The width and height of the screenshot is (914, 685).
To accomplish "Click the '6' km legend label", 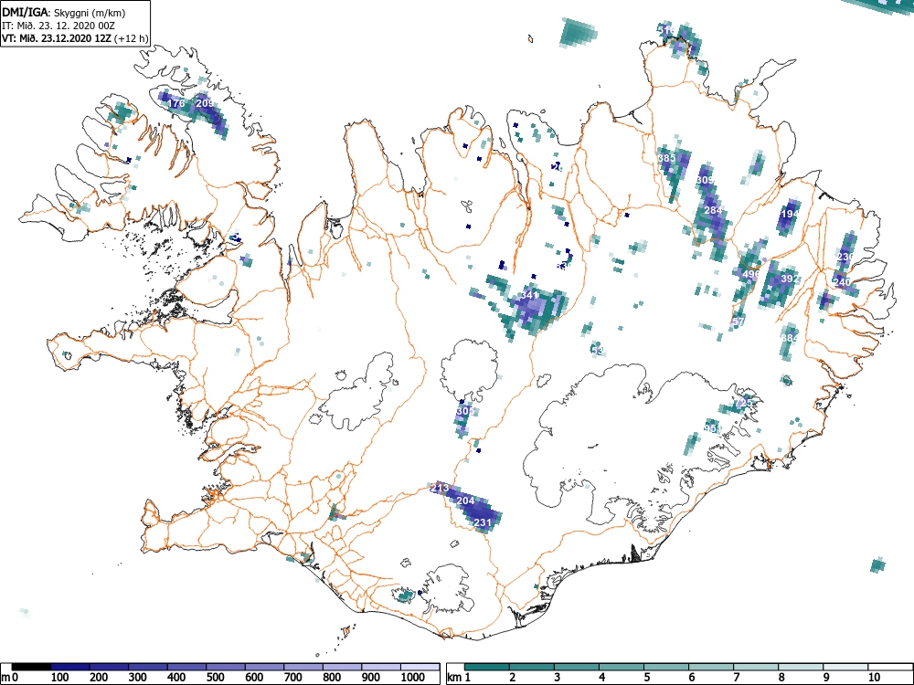I will [692, 678].
